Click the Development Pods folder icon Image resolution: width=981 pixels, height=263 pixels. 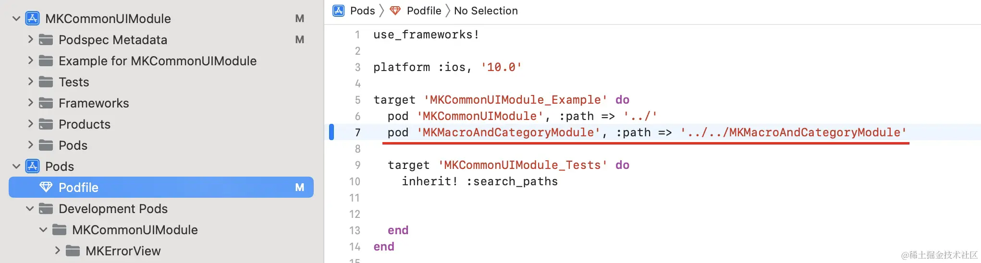(x=46, y=209)
